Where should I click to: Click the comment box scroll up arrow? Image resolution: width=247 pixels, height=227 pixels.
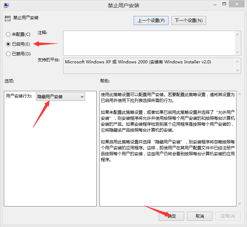tap(238, 34)
